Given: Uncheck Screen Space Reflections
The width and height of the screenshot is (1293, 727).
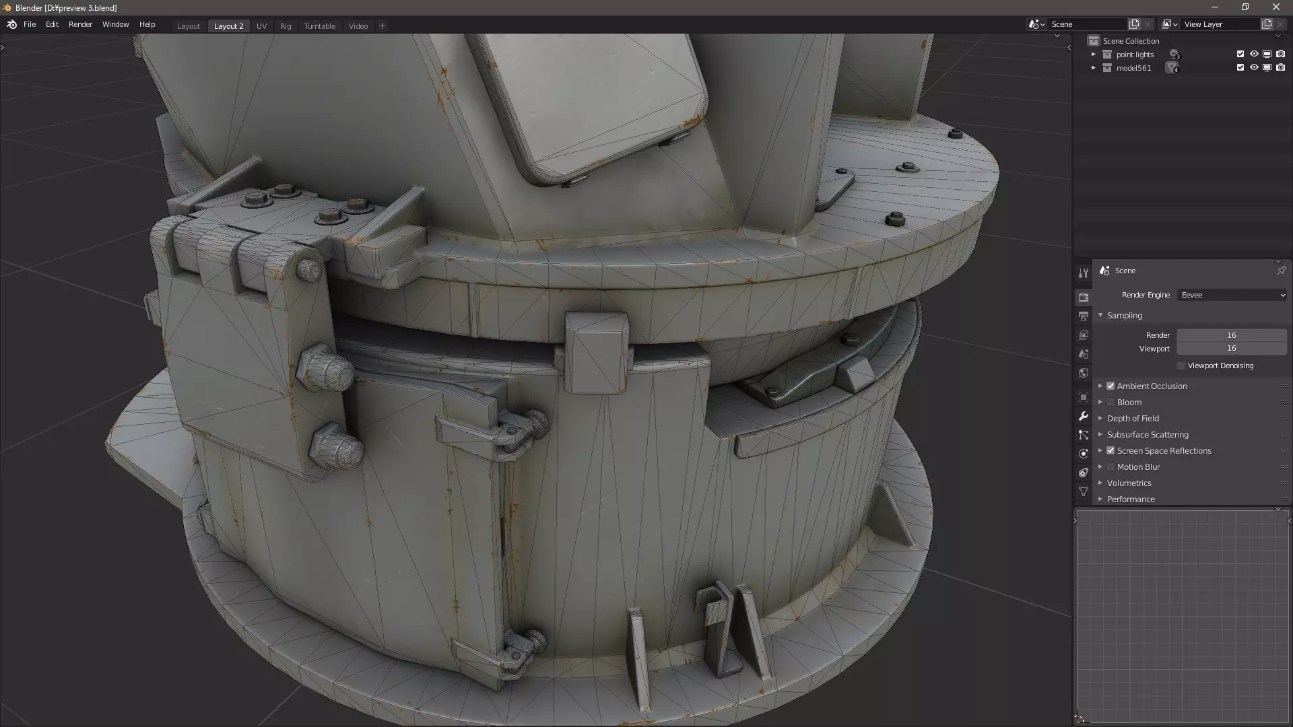Looking at the screenshot, I should coord(1110,450).
